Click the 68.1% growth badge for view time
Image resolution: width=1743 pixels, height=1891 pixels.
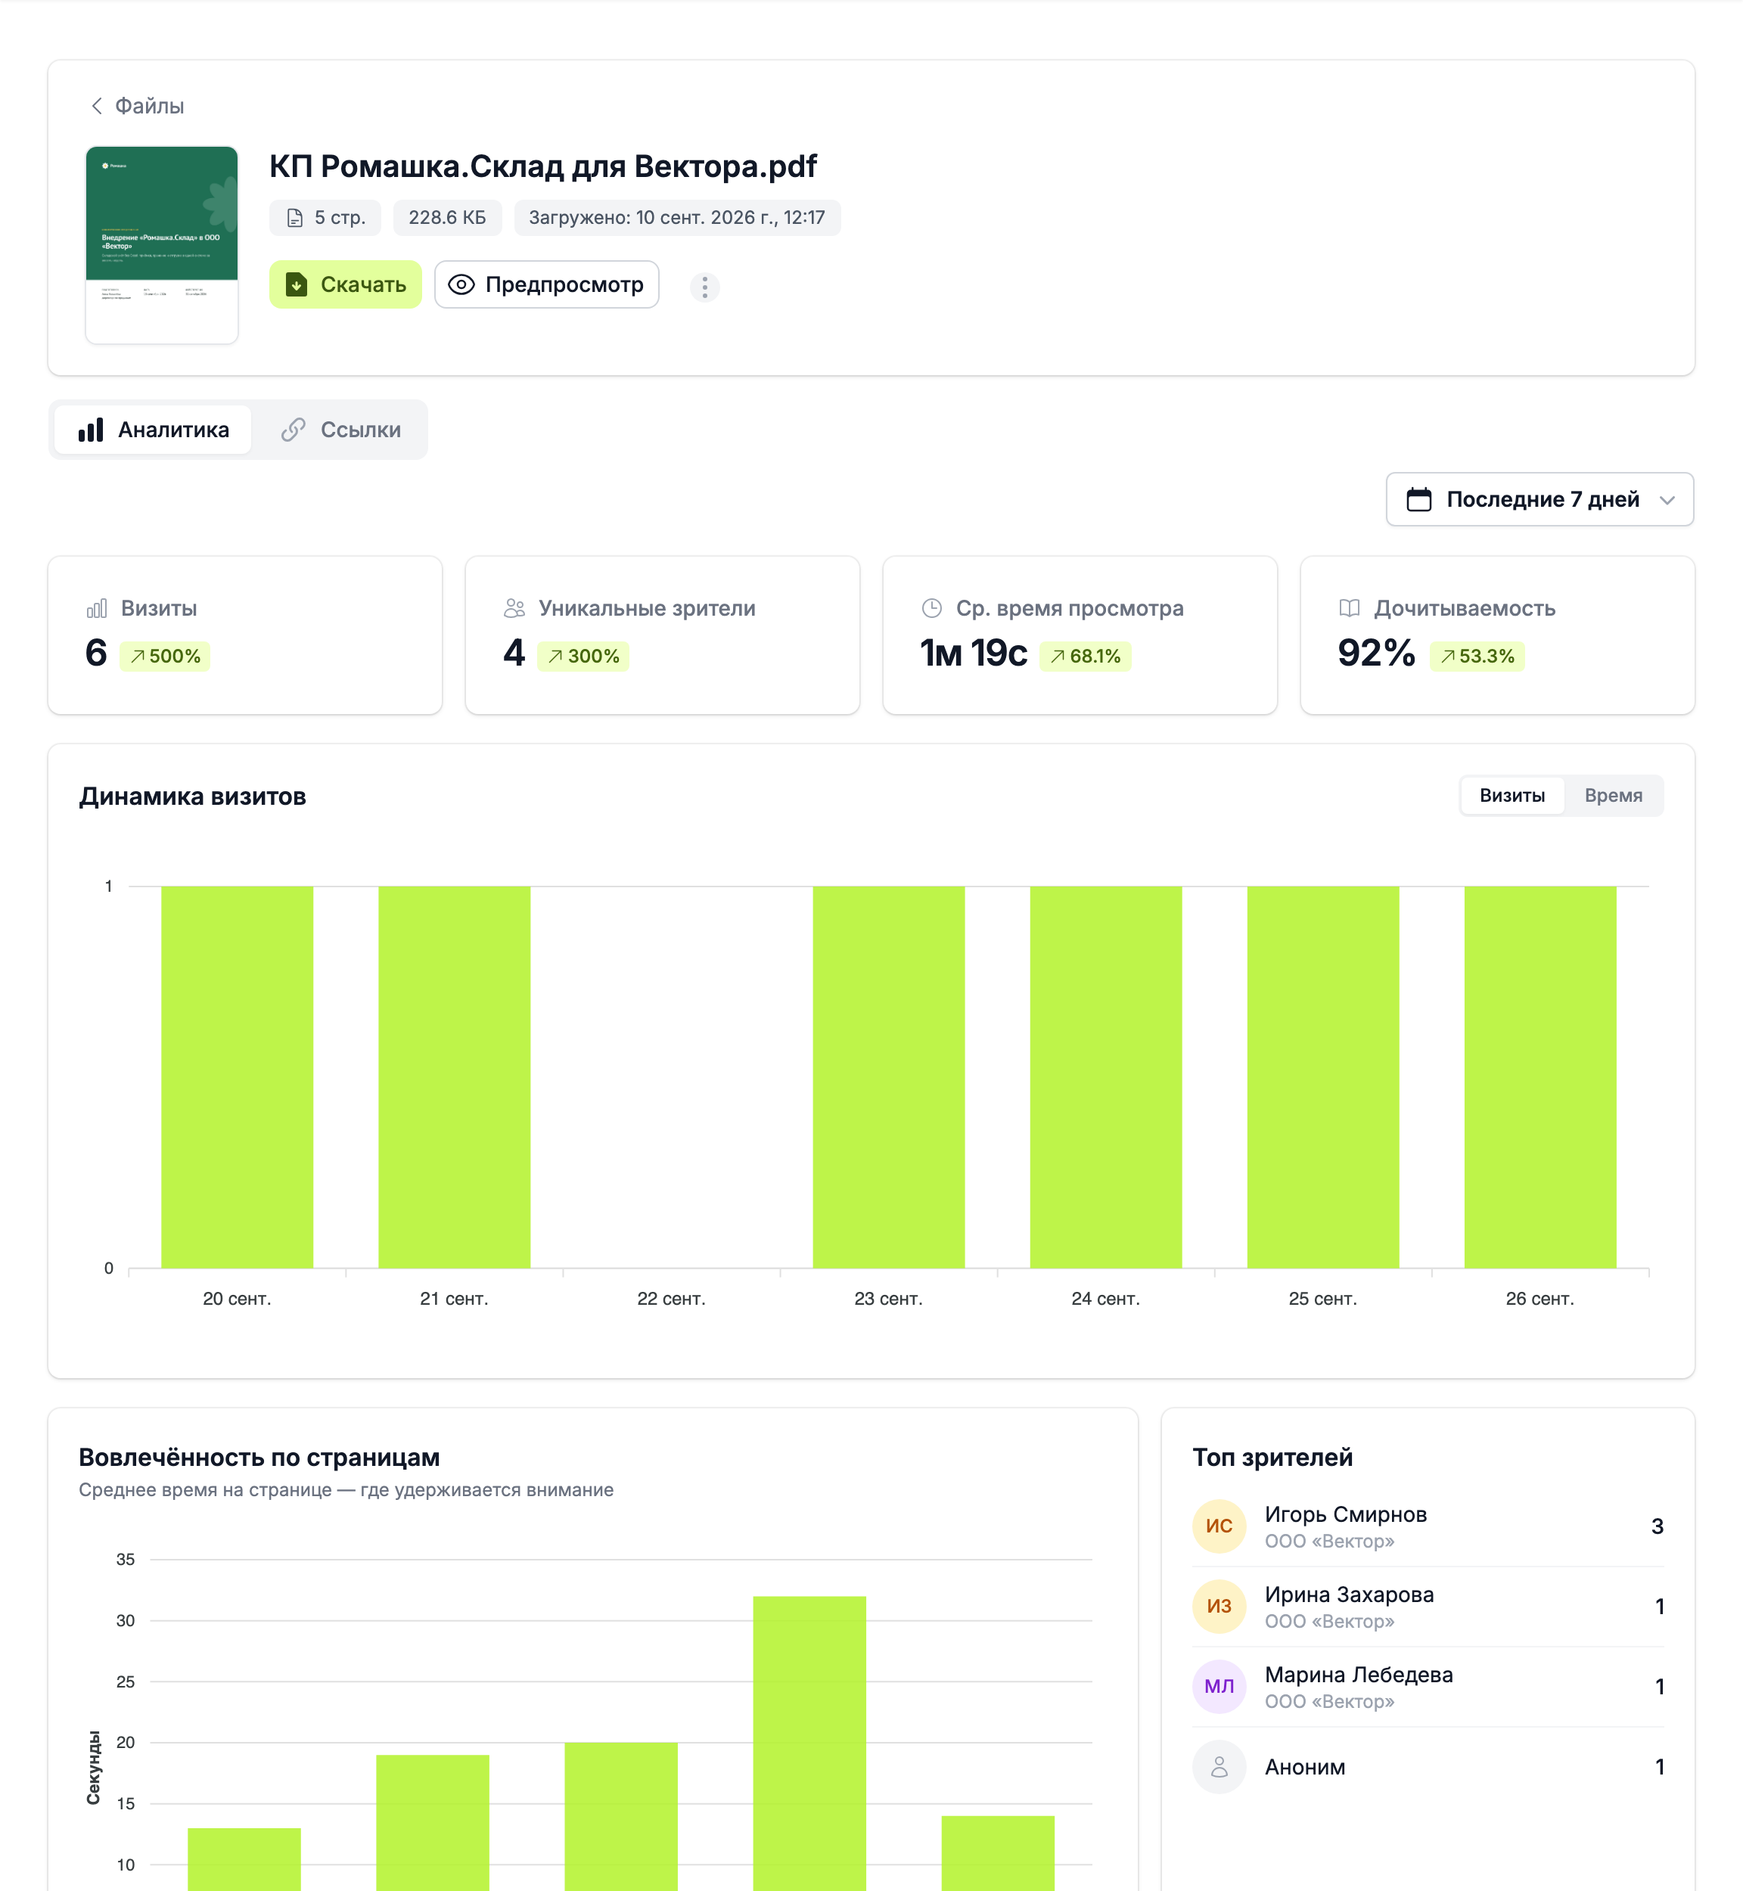tap(1085, 657)
